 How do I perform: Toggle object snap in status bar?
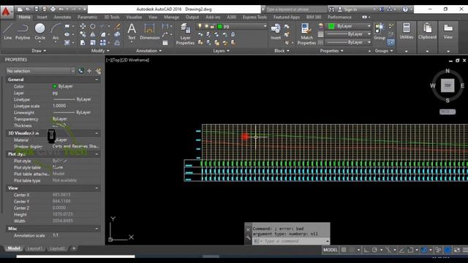[410, 250]
